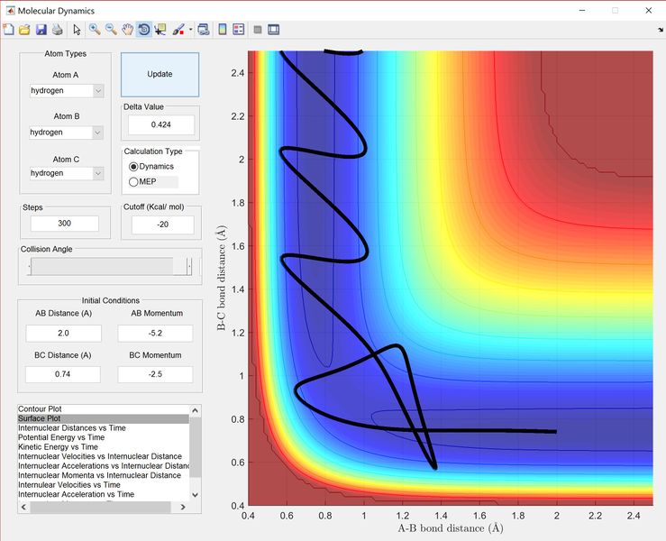Select the MEP calculation type
The image size is (666, 541).
point(142,182)
